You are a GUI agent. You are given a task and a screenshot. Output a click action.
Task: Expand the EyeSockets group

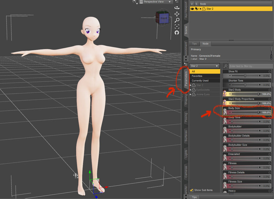coord(191,90)
